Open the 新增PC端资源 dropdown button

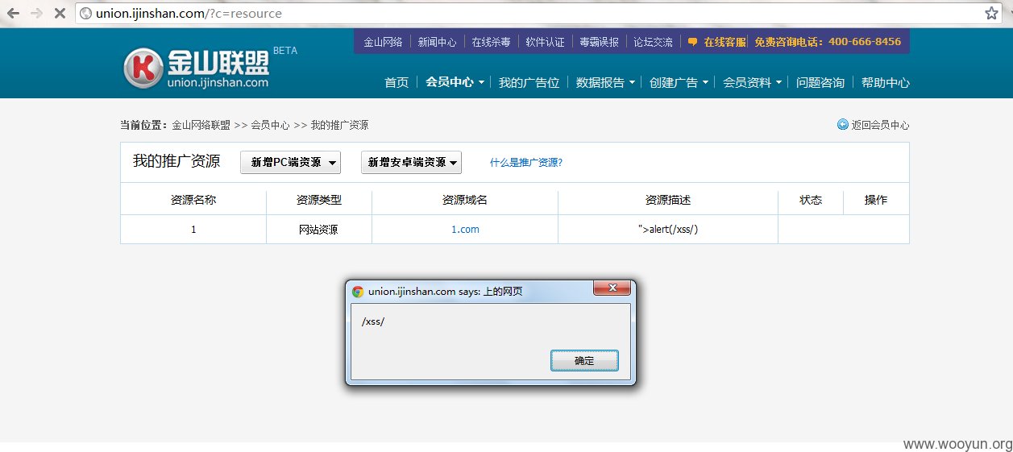tap(290, 162)
